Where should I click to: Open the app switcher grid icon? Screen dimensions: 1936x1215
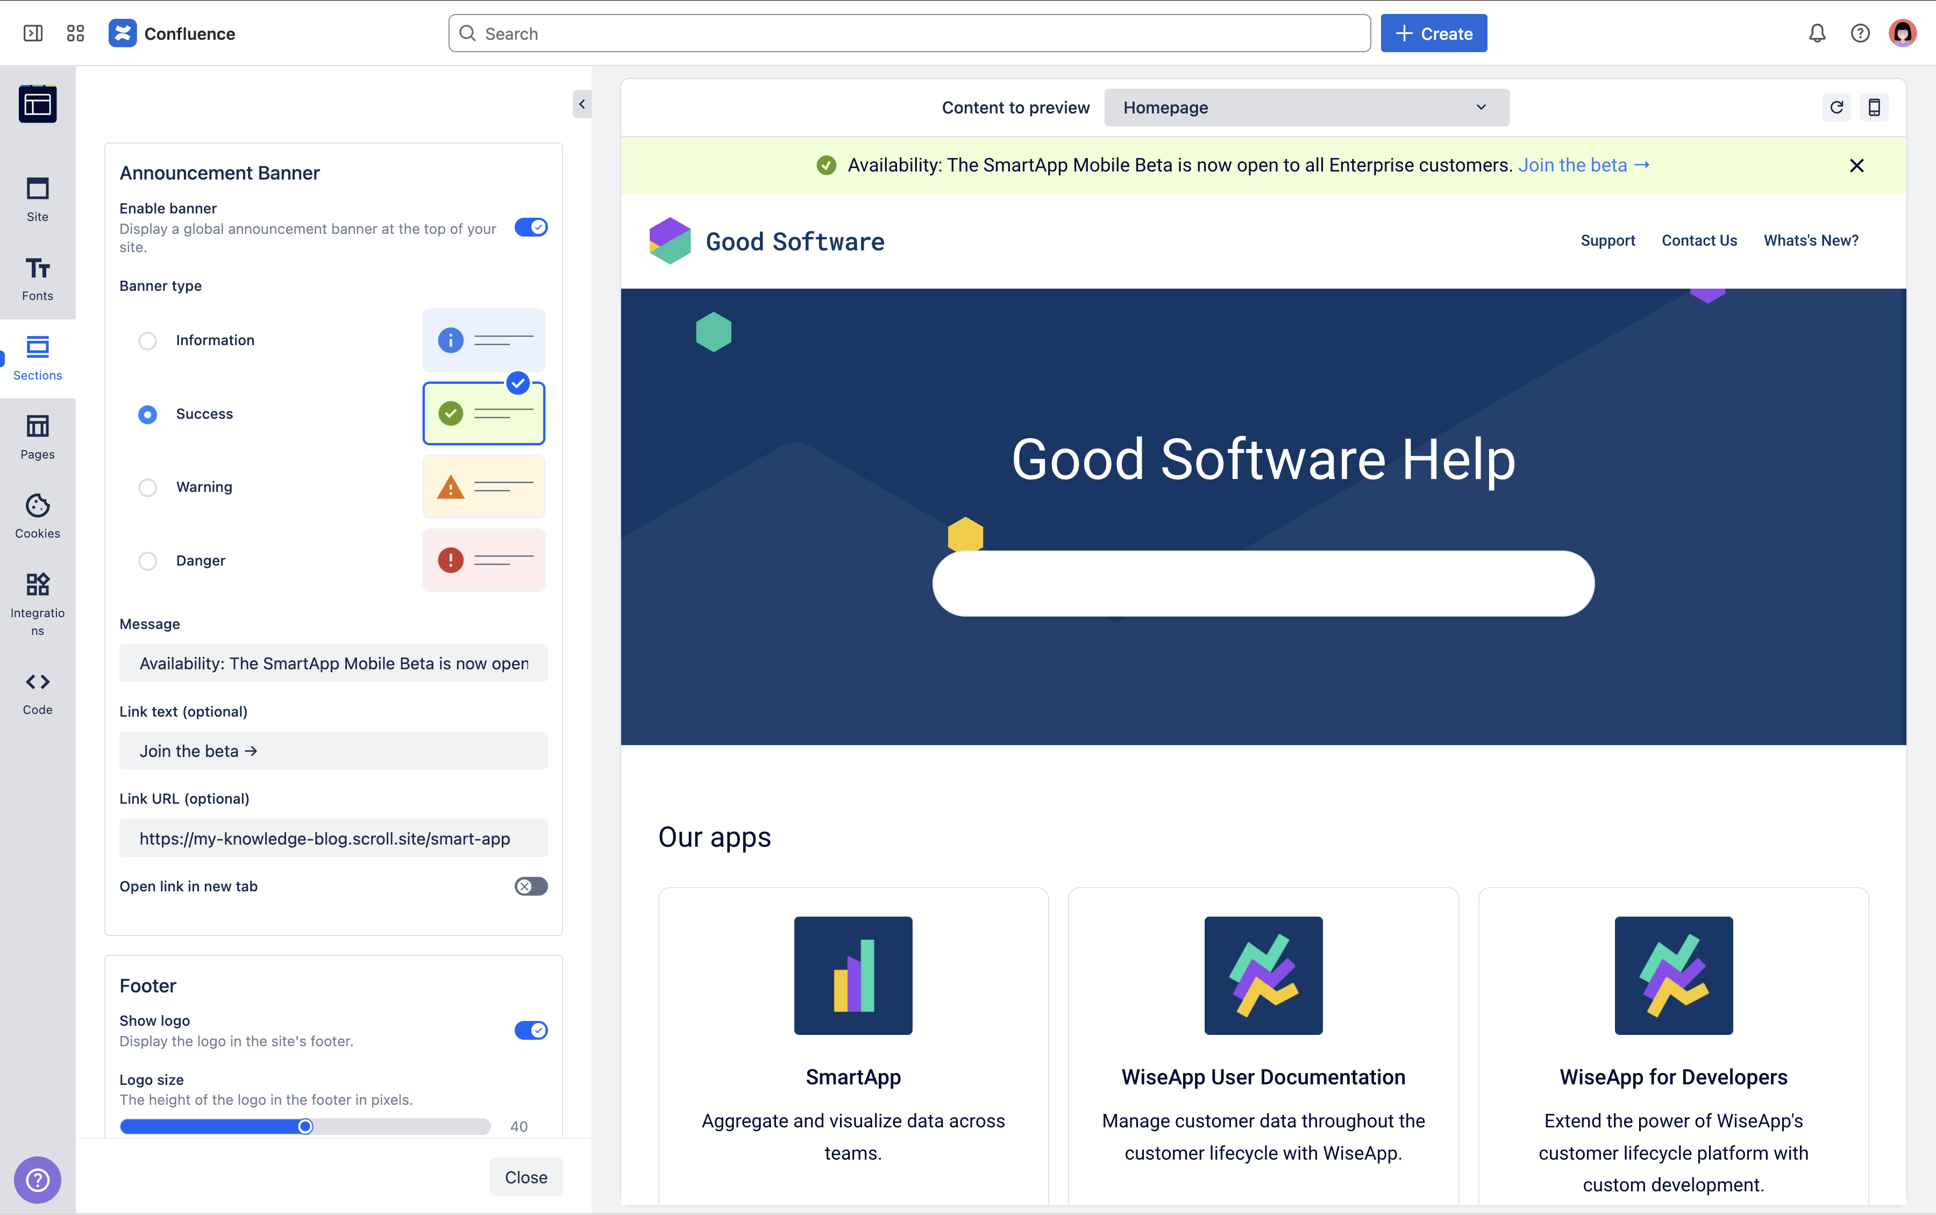75,33
